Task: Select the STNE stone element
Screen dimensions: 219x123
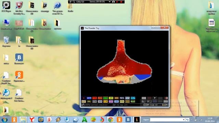Action: coord(94,101)
